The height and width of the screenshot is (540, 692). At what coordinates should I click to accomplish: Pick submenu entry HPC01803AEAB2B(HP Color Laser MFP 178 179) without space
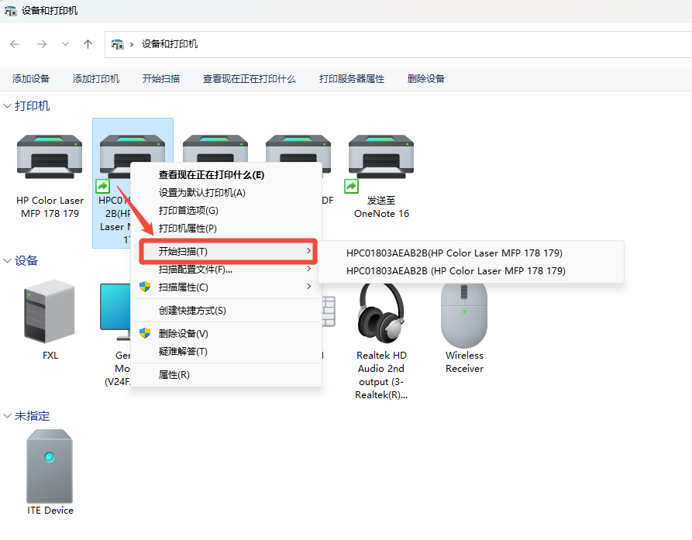[471, 253]
